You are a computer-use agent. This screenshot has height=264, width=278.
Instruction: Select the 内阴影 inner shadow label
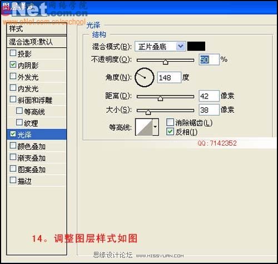[x=28, y=66]
